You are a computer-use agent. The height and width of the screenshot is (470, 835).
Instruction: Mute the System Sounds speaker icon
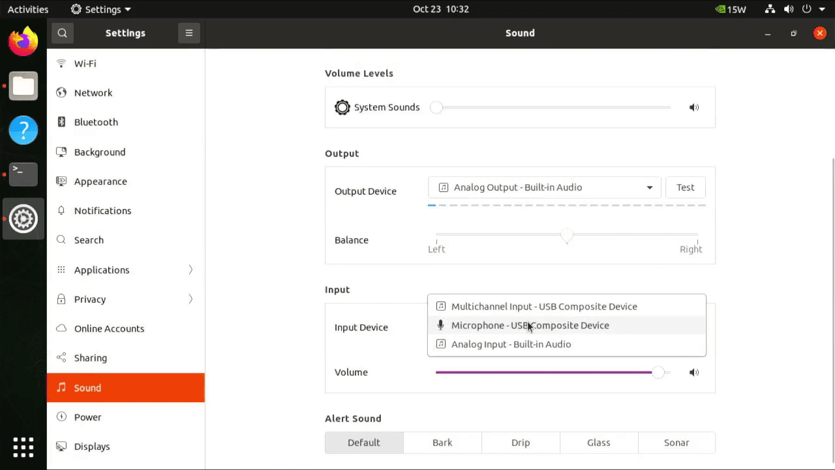tap(694, 108)
